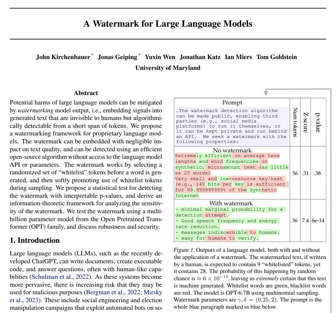Click the green-highlighted 'Internet' token in the table
The width and height of the screenshot is (336, 313).
[187, 196]
